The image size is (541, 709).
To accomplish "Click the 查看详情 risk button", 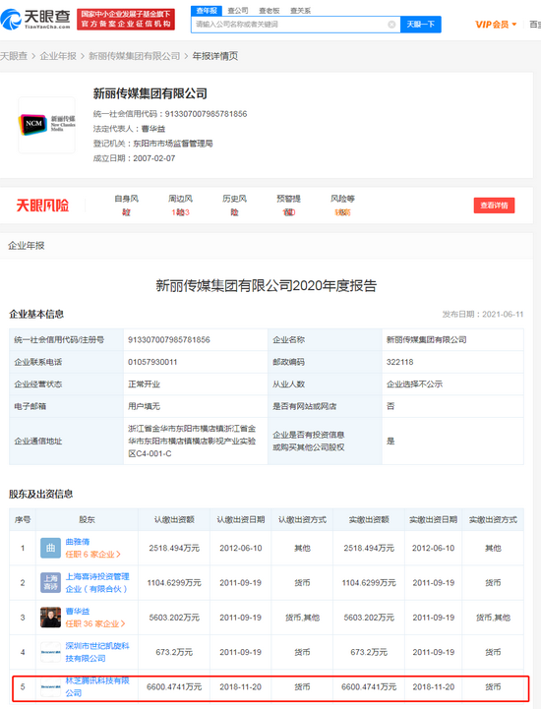I will coord(494,206).
